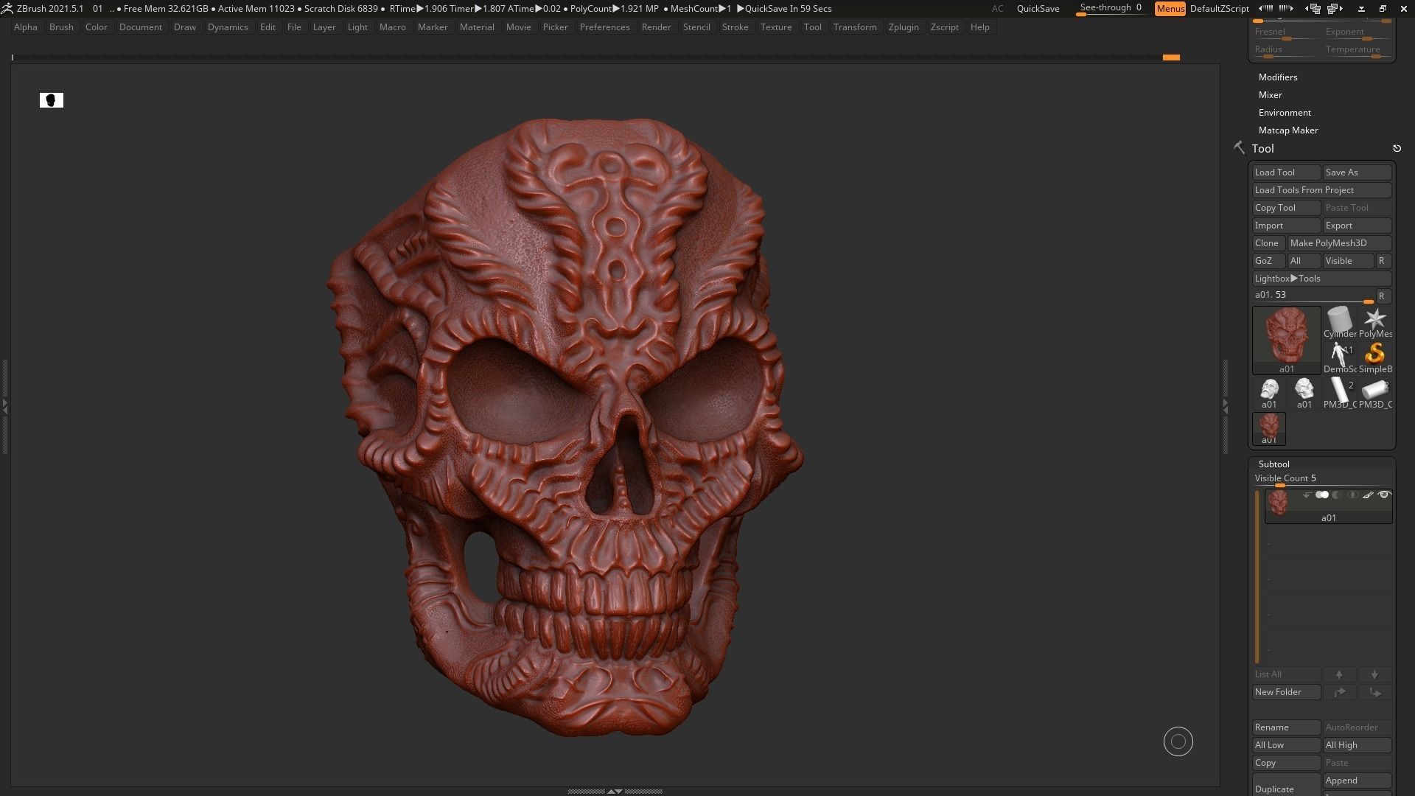Open the Zplugin menu
The width and height of the screenshot is (1415, 796).
coord(904,27)
